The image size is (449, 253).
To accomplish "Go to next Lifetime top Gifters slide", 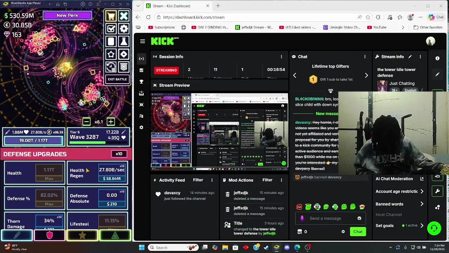I will point(367,75).
